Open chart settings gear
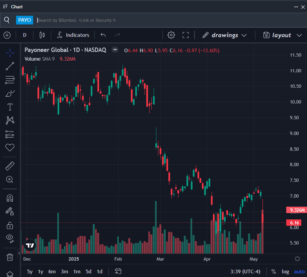Viewport: 307px width, 277px height. [x=171, y=35]
